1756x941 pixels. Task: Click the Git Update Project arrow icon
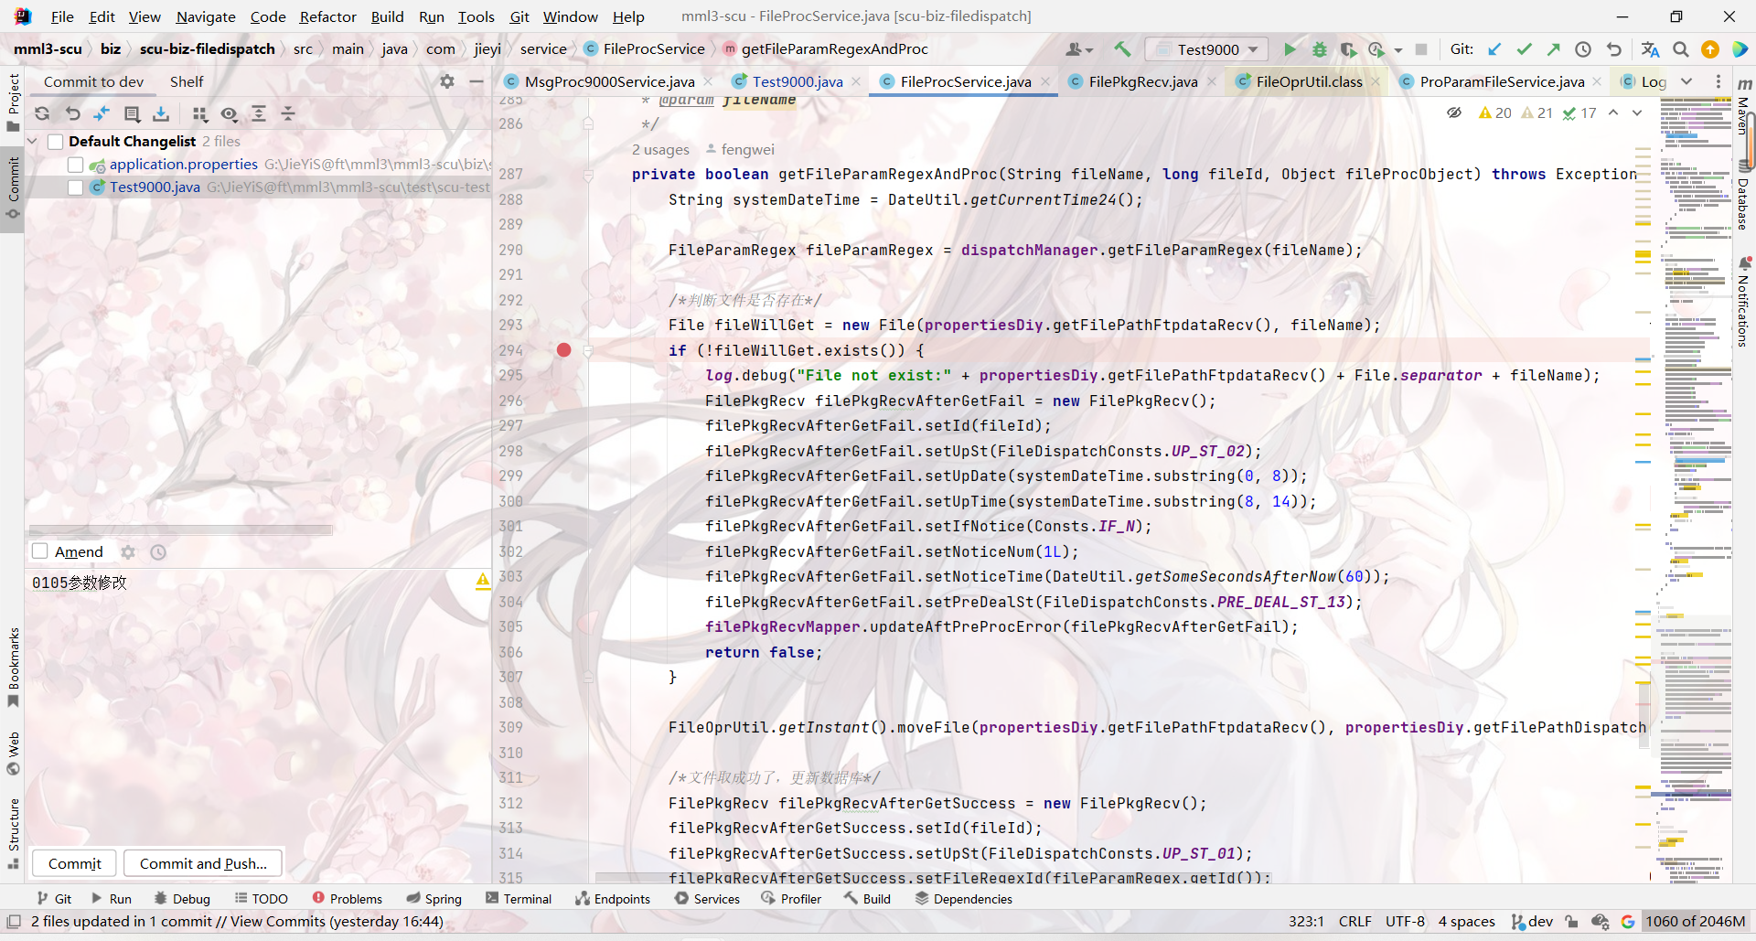point(1494,49)
